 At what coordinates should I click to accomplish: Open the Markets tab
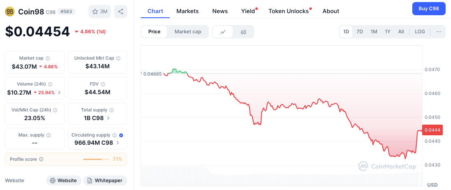point(187,11)
